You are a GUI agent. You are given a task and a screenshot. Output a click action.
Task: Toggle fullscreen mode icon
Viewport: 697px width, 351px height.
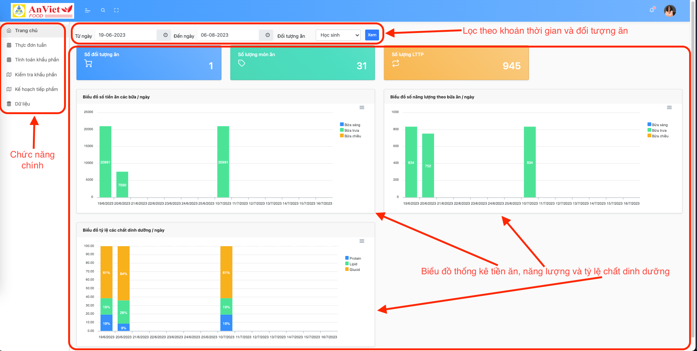pos(116,10)
